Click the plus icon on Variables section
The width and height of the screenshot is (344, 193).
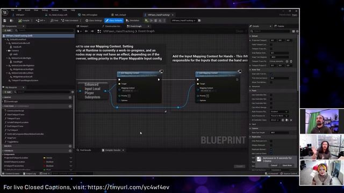click(70, 151)
